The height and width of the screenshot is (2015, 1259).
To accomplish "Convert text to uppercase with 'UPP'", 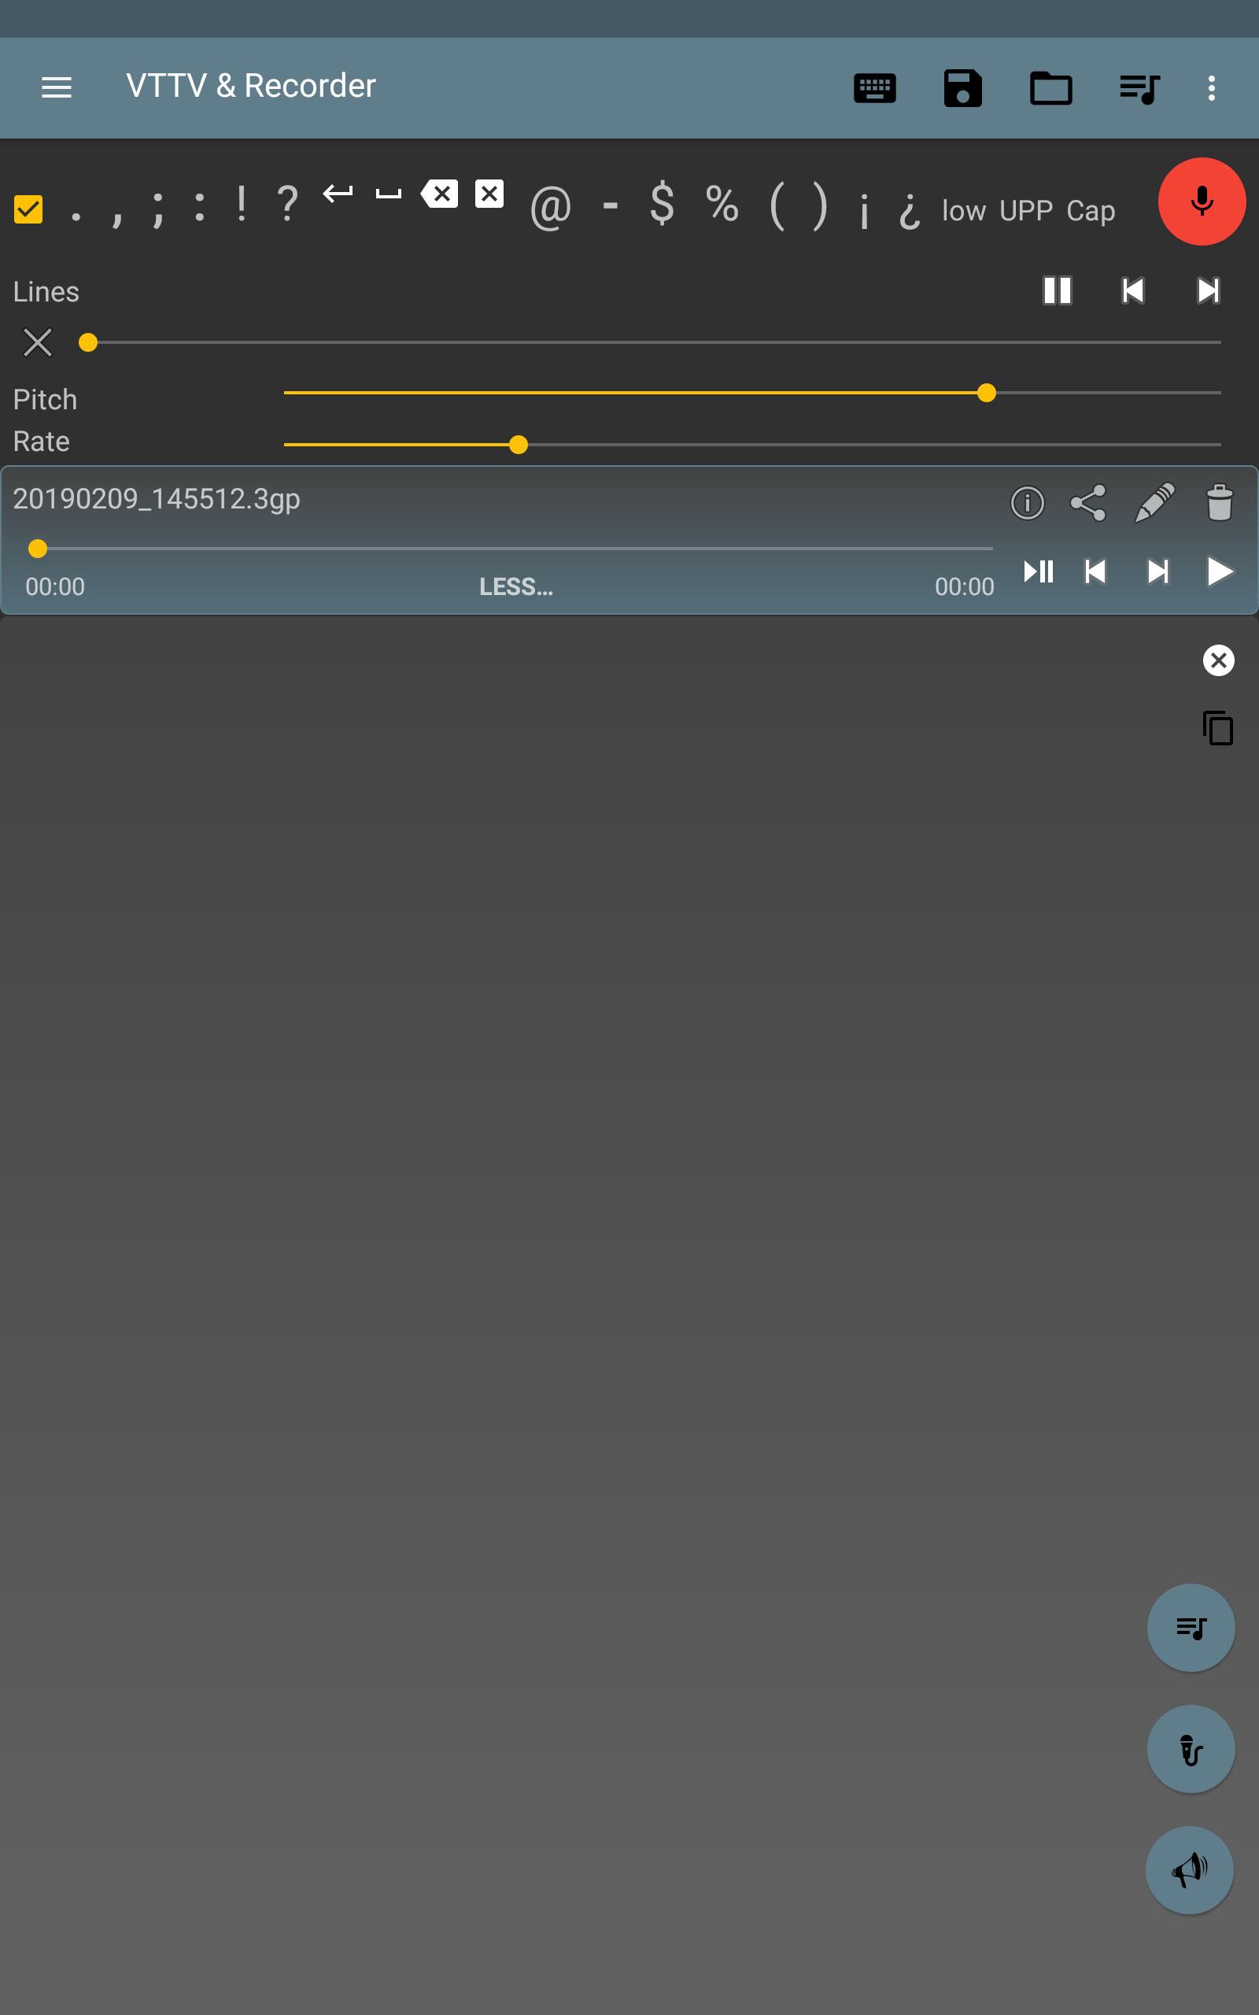I will point(1026,212).
